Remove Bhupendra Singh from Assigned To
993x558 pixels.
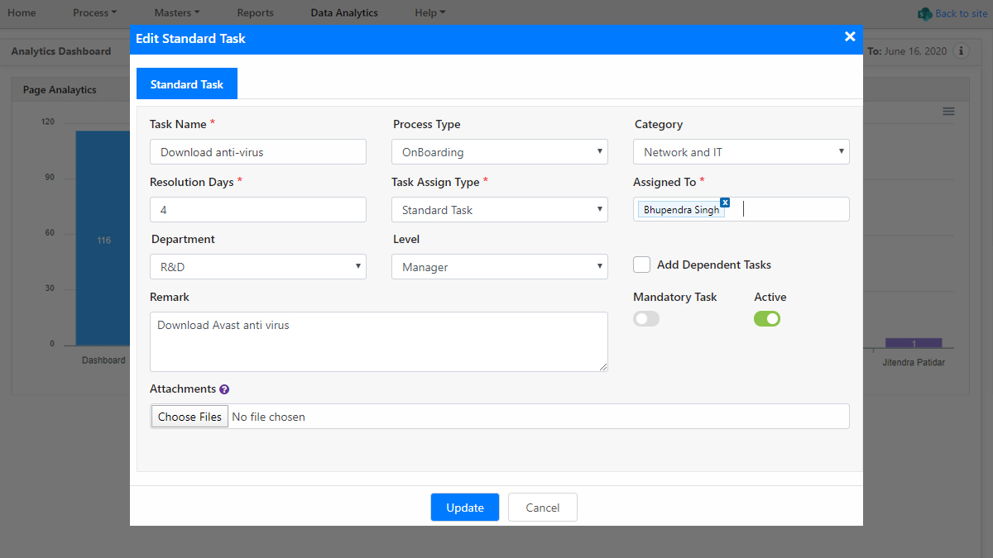click(x=725, y=202)
